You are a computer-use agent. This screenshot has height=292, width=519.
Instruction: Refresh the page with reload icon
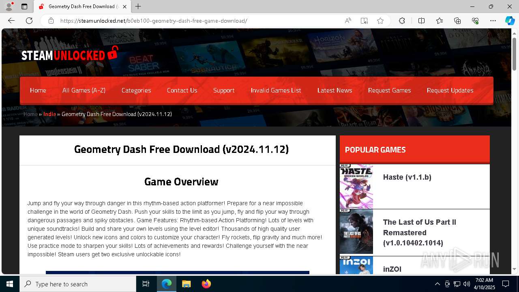tap(29, 21)
